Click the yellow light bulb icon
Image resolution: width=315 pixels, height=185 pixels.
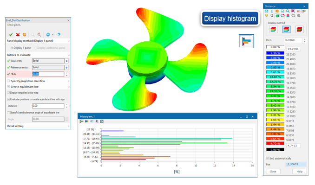266,16
